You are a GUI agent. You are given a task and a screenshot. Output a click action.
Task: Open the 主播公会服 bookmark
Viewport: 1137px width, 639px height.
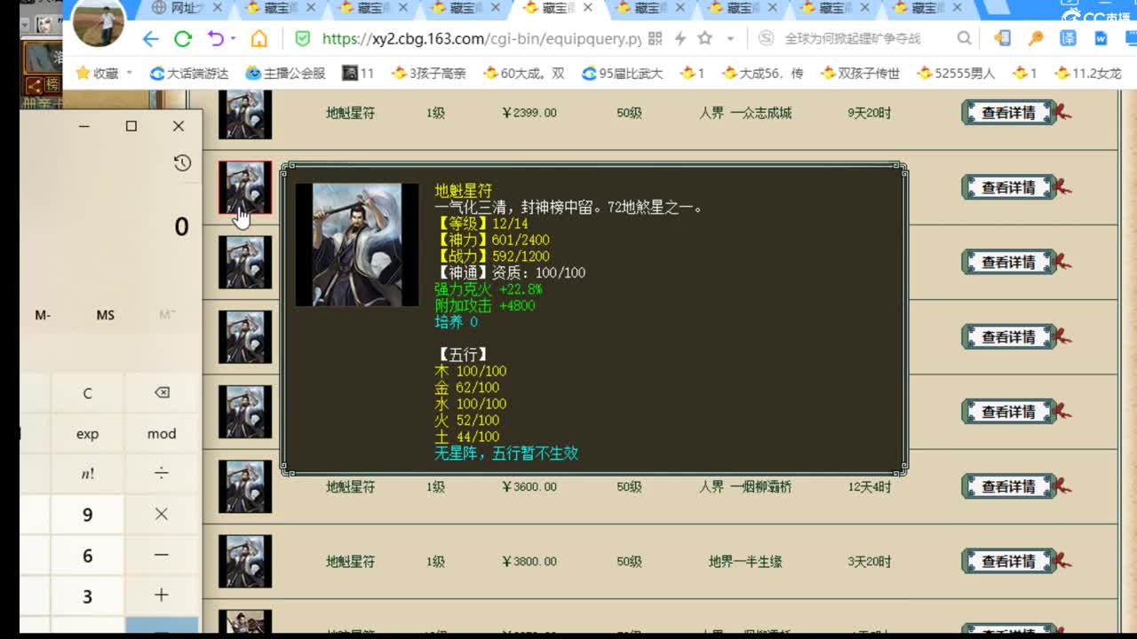coord(285,73)
